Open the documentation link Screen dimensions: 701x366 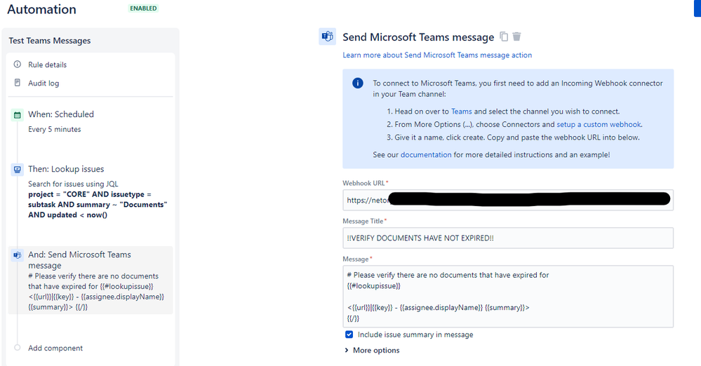coord(426,155)
